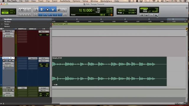Open Edit window view selector dropdown
Screen dimensions: 189x106
click(2, 29)
